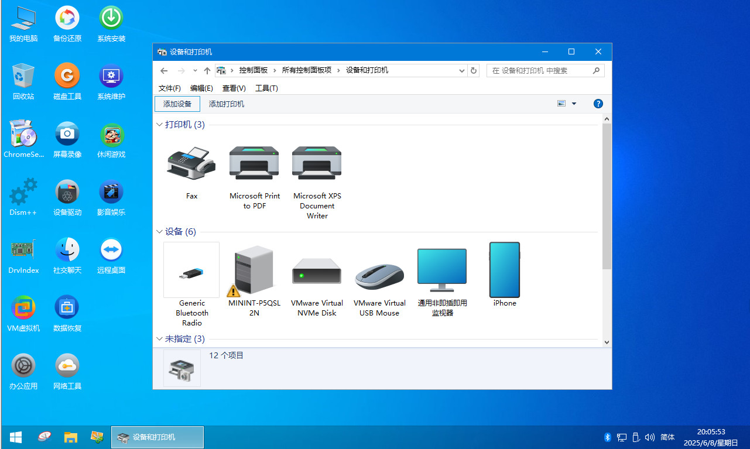Open the 编辑(E) menu
This screenshot has height=449, width=750.
[201, 88]
